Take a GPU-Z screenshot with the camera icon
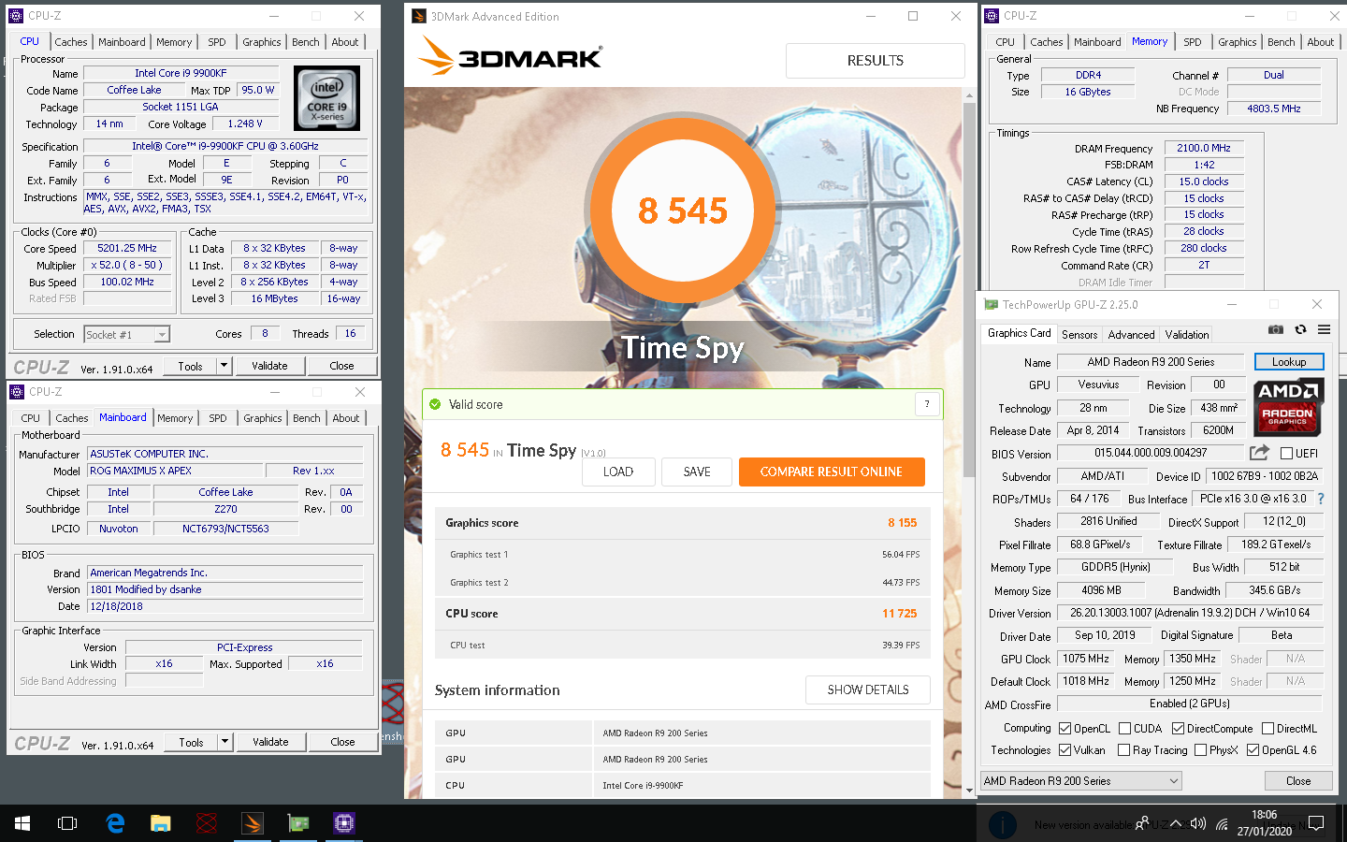 click(x=1276, y=329)
